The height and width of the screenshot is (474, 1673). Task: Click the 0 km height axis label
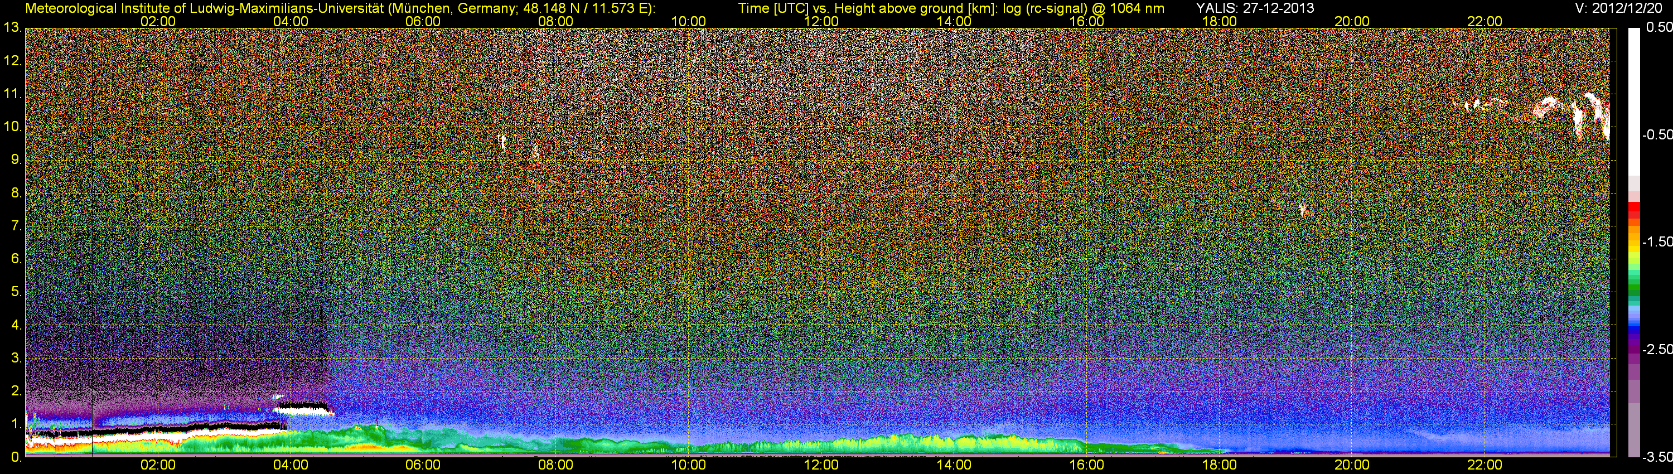tap(16, 457)
